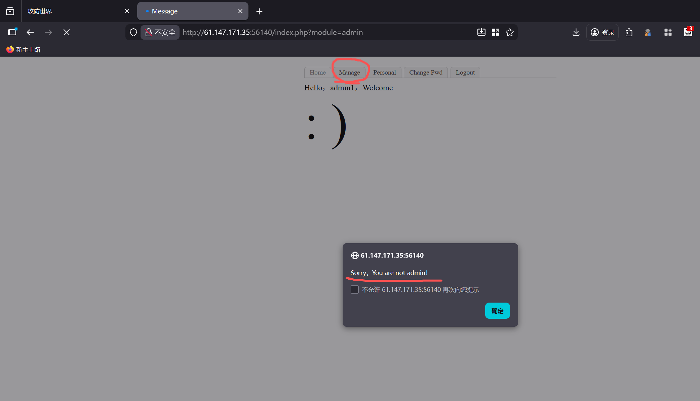Click the Logout link
This screenshot has height=401, width=700.
coord(465,73)
